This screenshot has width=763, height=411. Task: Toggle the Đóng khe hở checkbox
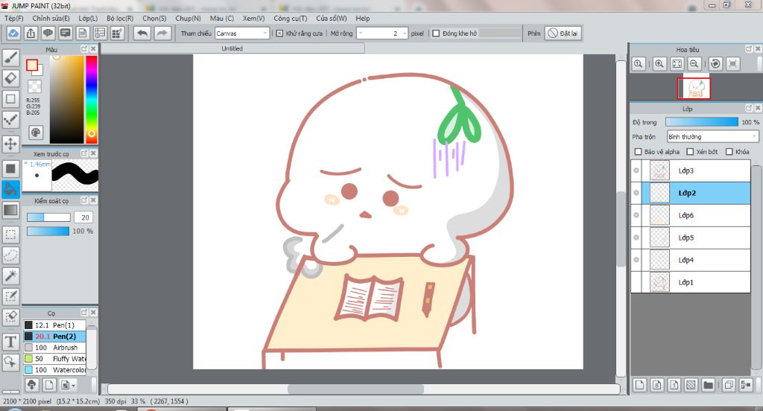click(x=436, y=34)
